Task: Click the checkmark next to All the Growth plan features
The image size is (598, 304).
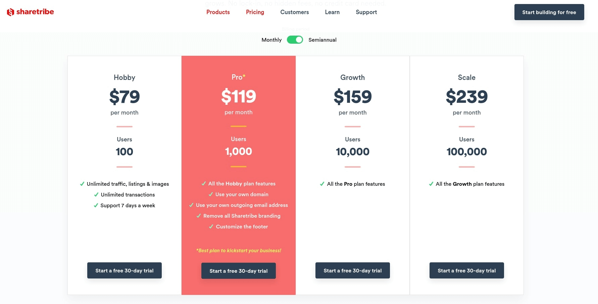Action: [431, 184]
